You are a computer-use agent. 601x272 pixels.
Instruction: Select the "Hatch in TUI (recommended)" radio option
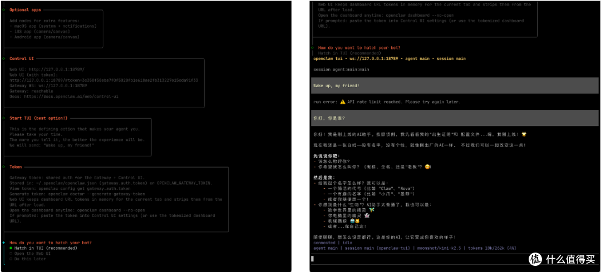pyautogui.click(x=43, y=248)
